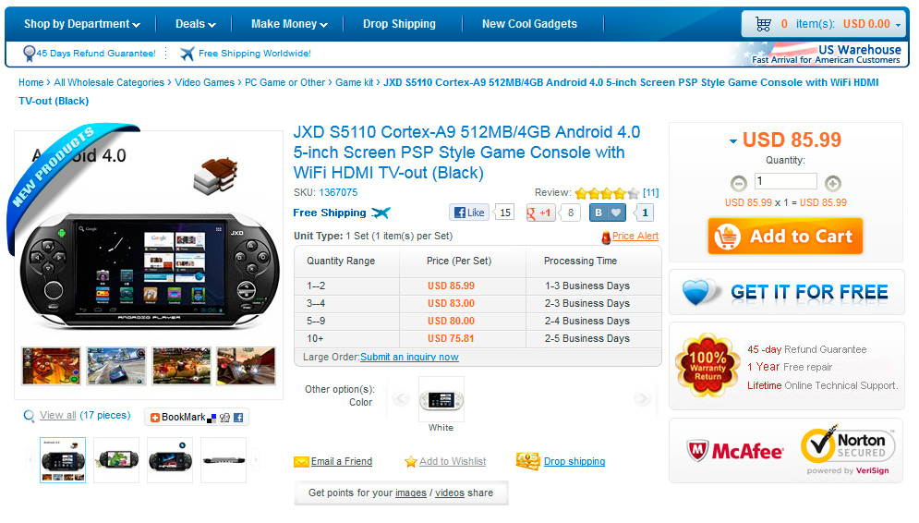Open the Drop Shipping menu item
919x523 pixels.
click(399, 24)
